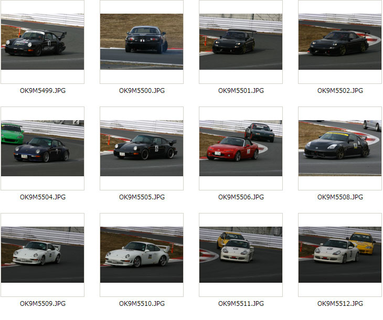The height and width of the screenshot is (320, 383).
Task: Open thumbnail OK9M5510.JPG white Porsche
Action: 142,255
